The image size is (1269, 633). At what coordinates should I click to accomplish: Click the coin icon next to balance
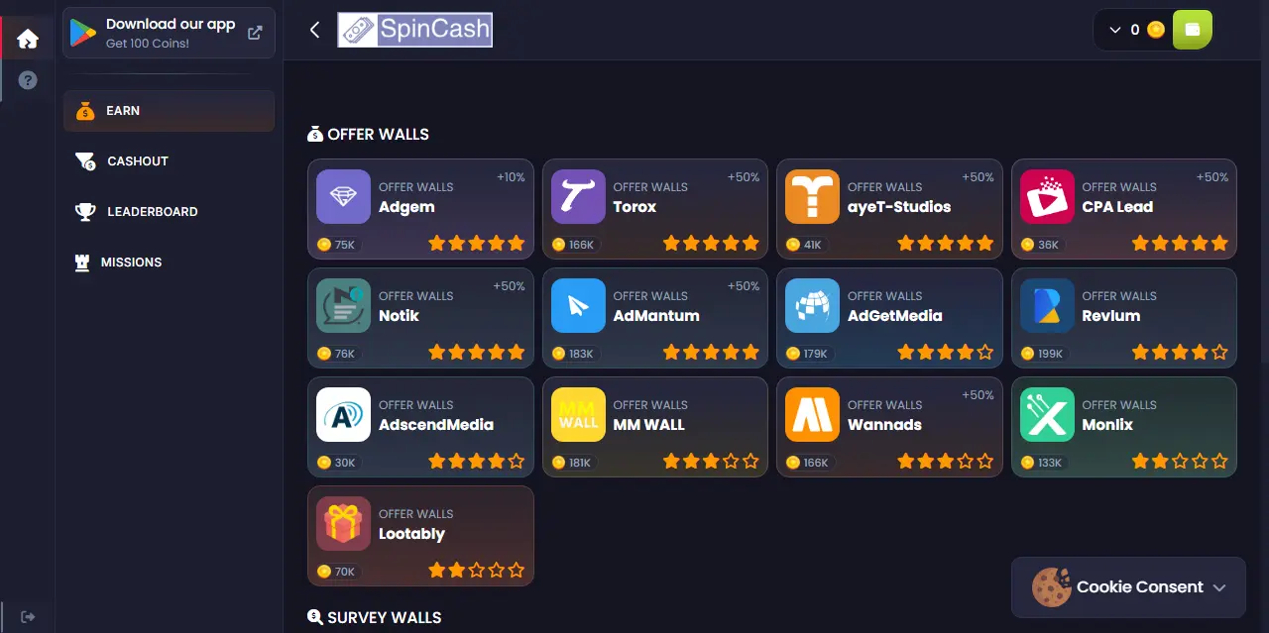pyautogui.click(x=1155, y=30)
